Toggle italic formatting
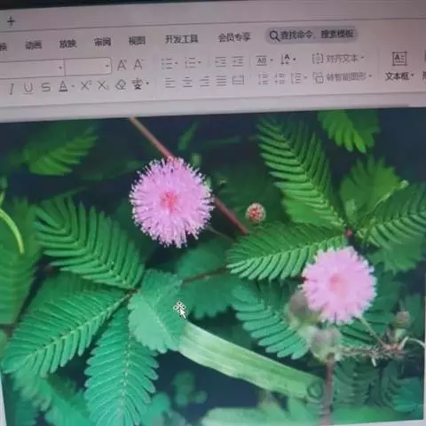 tap(12, 89)
